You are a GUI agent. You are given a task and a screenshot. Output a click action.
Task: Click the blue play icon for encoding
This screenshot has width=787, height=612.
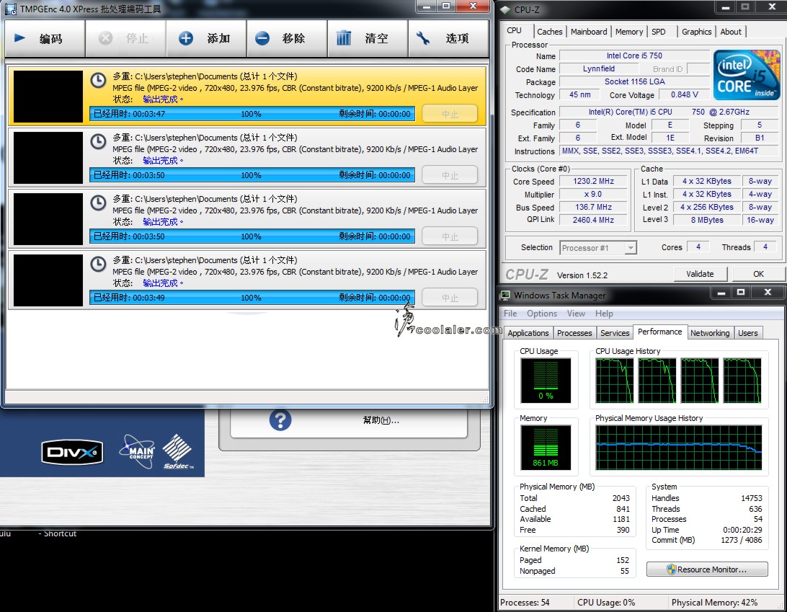coord(19,37)
